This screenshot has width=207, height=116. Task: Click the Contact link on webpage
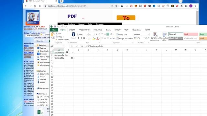click(x=27, y=57)
